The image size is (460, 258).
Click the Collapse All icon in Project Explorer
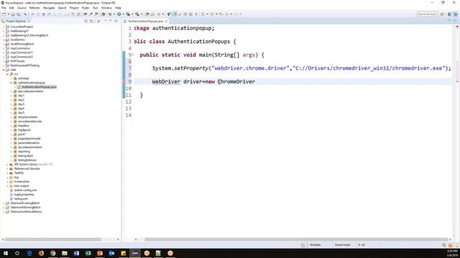click(86, 21)
